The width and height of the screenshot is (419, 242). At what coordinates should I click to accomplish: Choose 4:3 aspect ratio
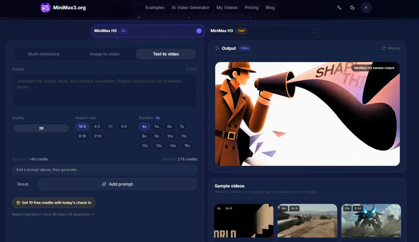(x=97, y=127)
